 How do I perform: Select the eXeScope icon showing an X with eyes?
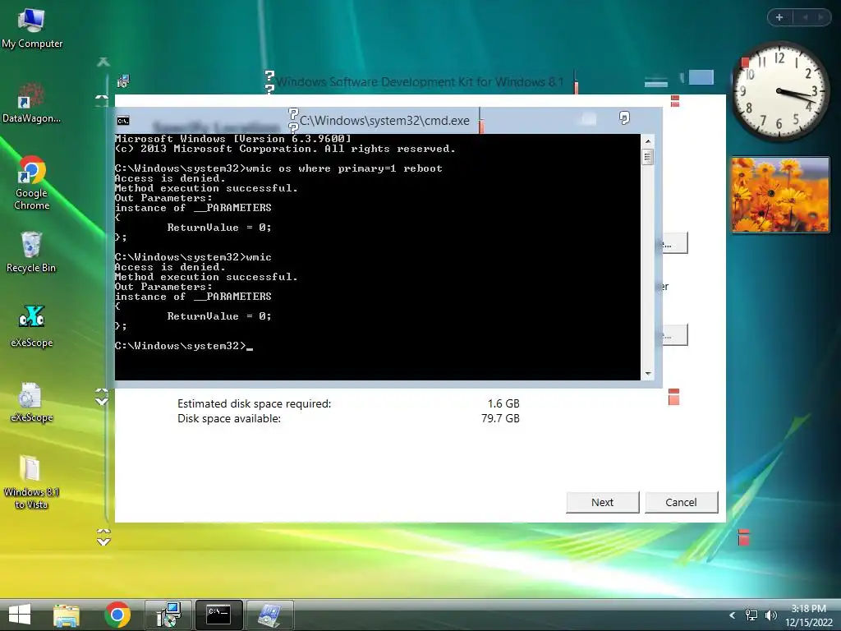click(x=32, y=326)
